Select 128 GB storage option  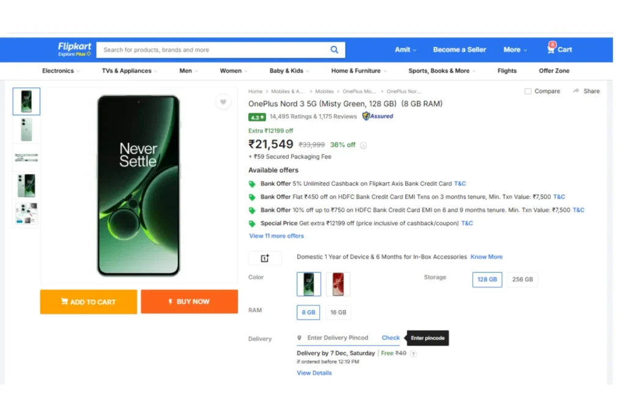tap(487, 280)
